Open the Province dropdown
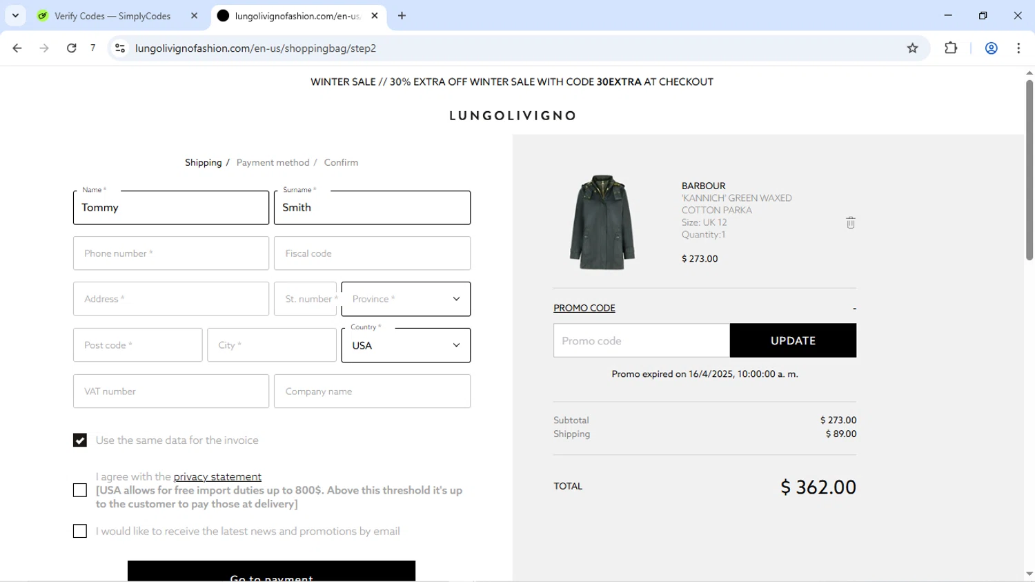This screenshot has width=1035, height=582. click(406, 299)
